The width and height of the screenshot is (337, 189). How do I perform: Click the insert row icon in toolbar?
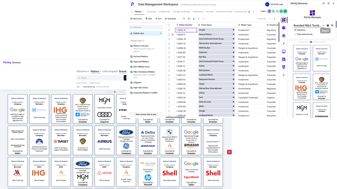tap(184, 19)
